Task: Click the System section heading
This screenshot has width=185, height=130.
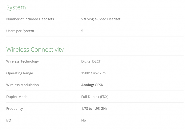Action: click(x=16, y=7)
